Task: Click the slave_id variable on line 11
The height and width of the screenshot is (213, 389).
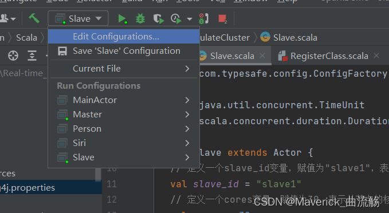Action: pos(216,184)
